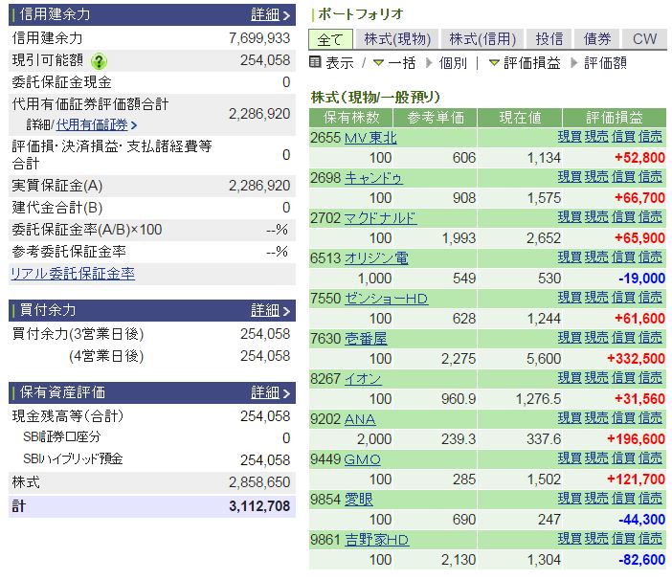Click the table icon beside 表示
The height and width of the screenshot is (580, 672).
coord(315,62)
